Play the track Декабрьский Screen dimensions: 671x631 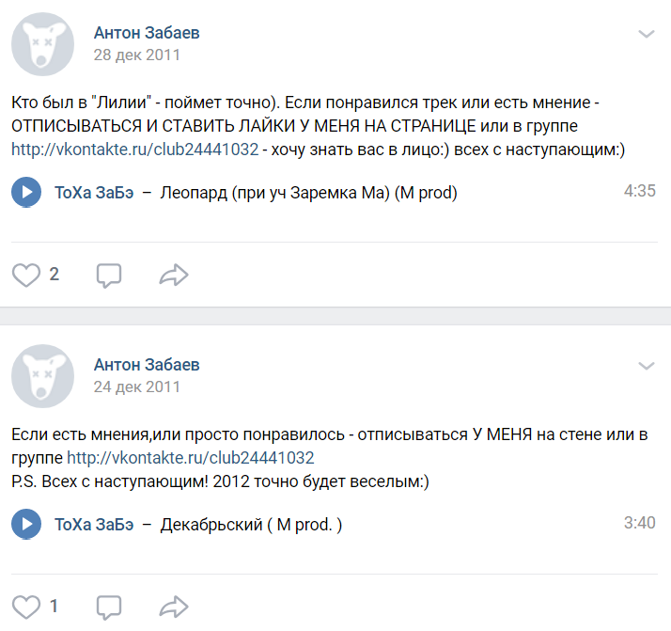pyautogui.click(x=25, y=525)
